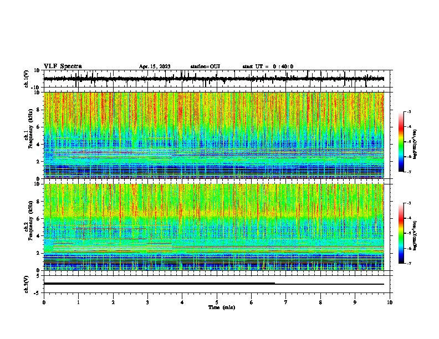Click the 'start UT = 0 :40: 0' label
Viewport: 439px width, 339px height.
[268, 66]
